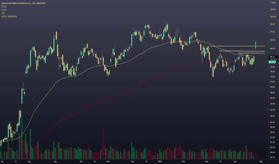
Task: Click the 2021 label on time axis
Action: (x=160, y=162)
